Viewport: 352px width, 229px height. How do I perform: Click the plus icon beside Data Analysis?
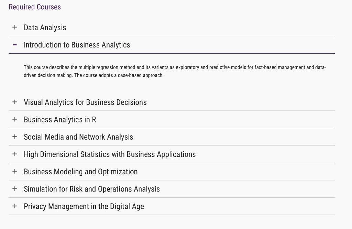[x=14, y=27]
